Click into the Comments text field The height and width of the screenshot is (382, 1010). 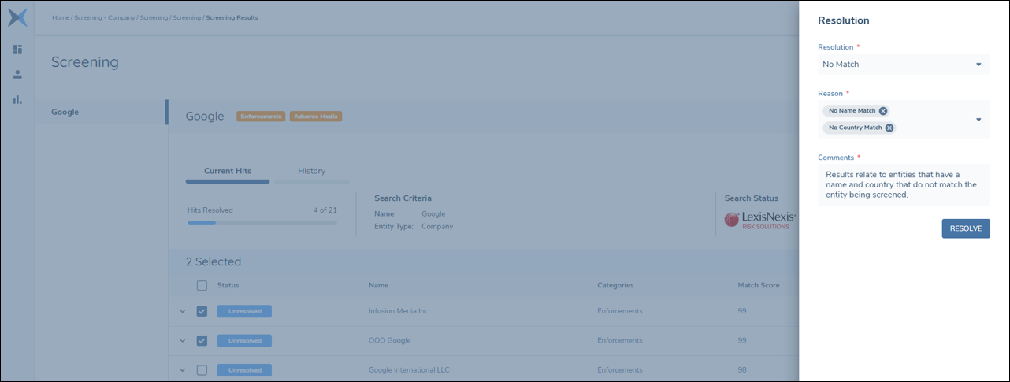[x=903, y=185]
